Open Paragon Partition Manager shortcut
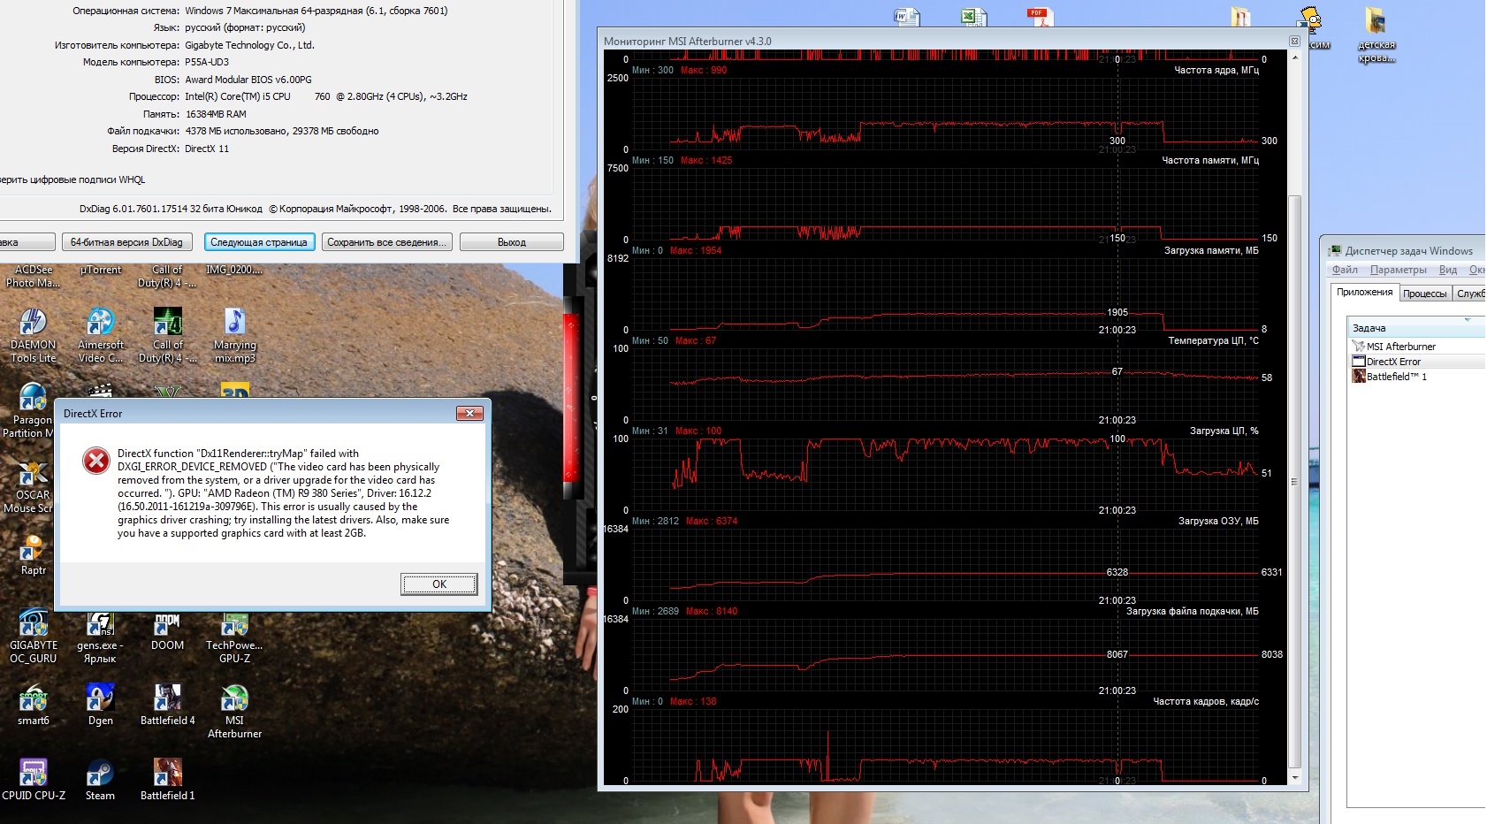This screenshot has width=1487, height=824. click(31, 410)
